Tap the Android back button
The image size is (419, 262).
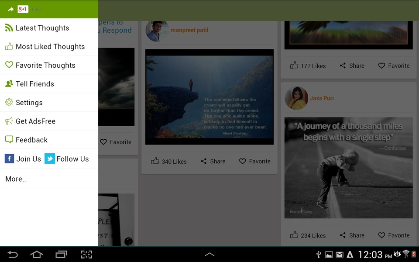[x=13, y=254]
